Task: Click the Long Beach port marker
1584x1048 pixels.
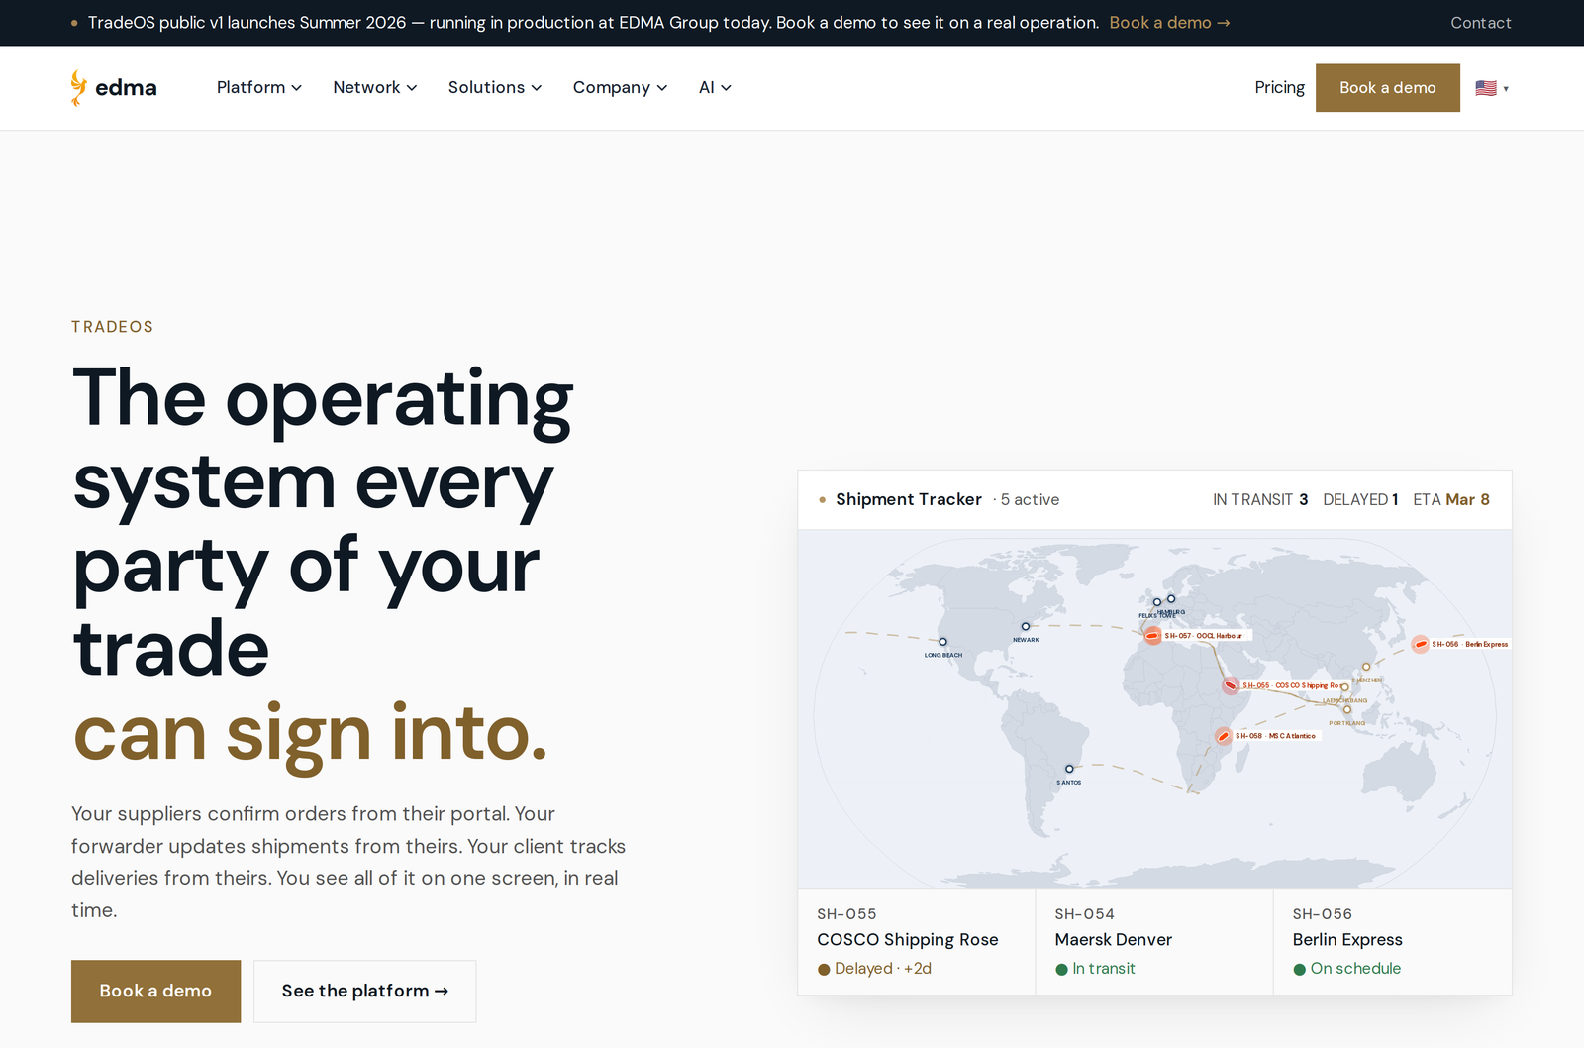Action: coord(942,642)
